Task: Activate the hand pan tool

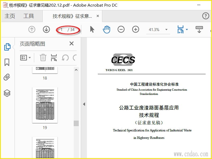Action: point(107,29)
